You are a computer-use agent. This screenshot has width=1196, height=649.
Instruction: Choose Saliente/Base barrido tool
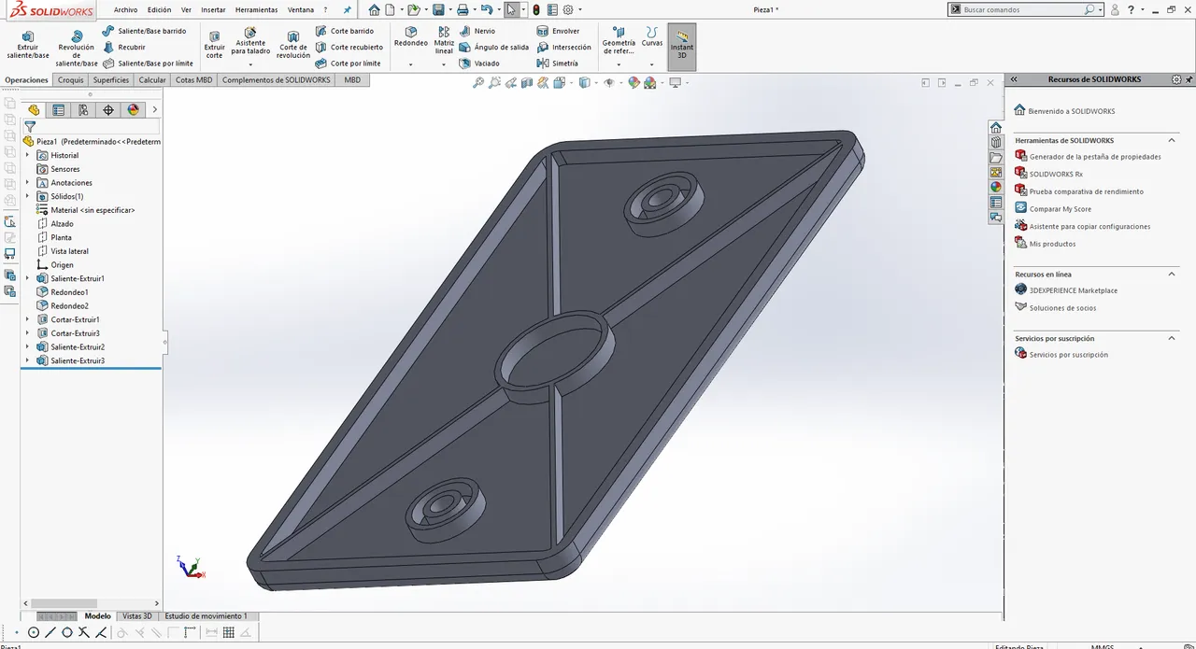click(x=144, y=31)
